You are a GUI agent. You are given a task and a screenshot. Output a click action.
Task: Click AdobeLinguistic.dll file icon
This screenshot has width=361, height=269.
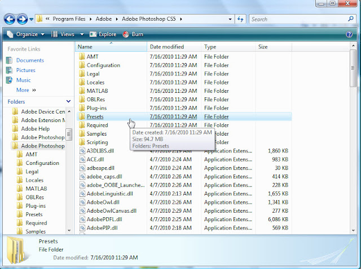[x=82, y=194]
